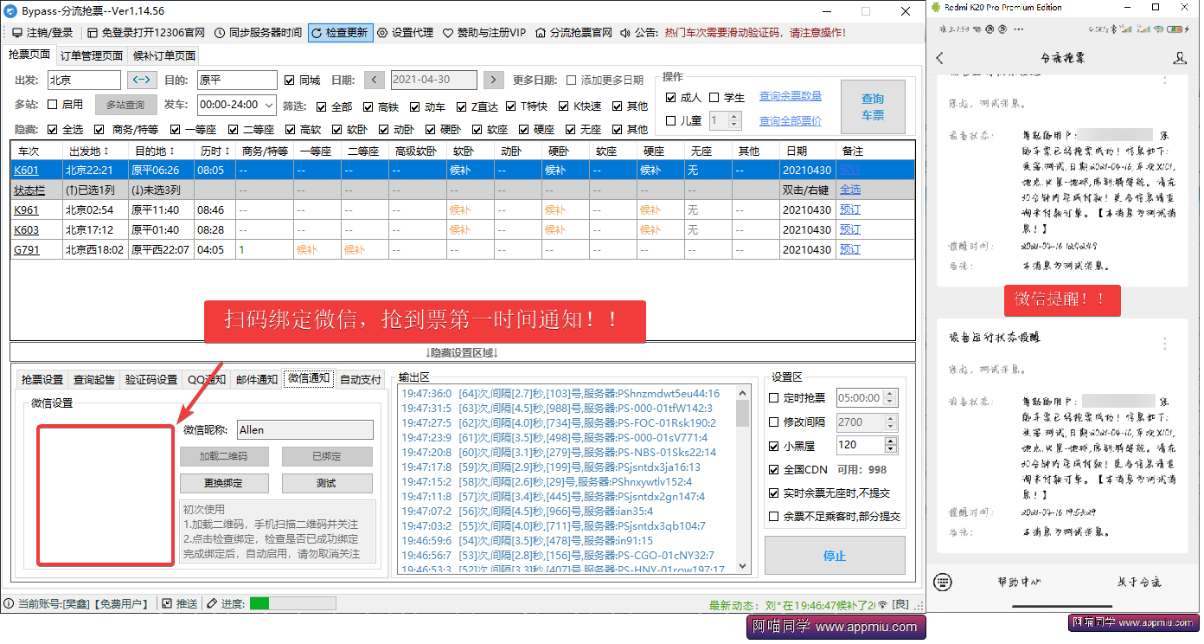The height and width of the screenshot is (644, 1204).
Task: Open the 邮件通知 tab
Action: click(257, 379)
